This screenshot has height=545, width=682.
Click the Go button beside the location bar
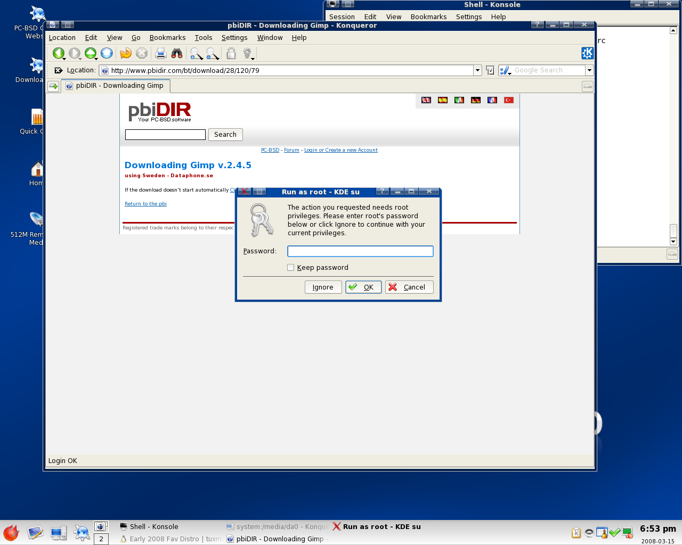tap(490, 70)
